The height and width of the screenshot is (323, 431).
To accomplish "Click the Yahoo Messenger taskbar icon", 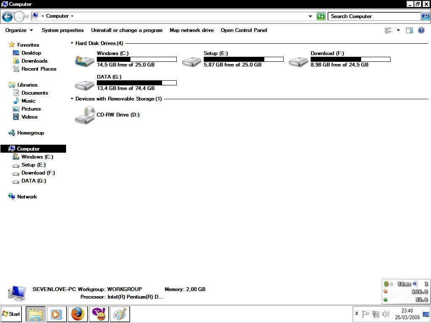I will pyautogui.click(x=99, y=314).
